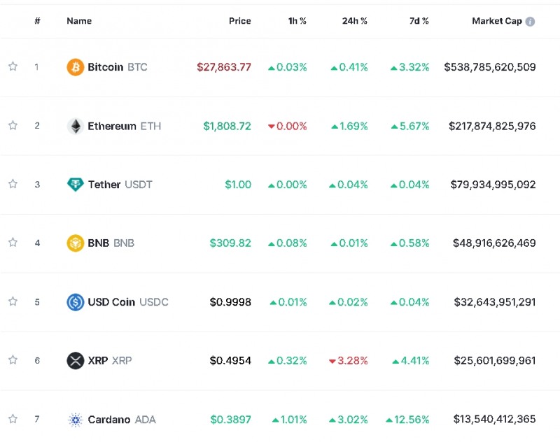Open the USD Coin USDC link

tap(127, 302)
